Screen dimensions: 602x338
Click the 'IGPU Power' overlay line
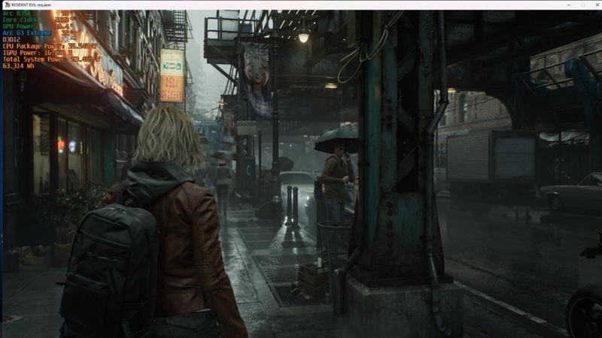pyautogui.click(x=37, y=53)
